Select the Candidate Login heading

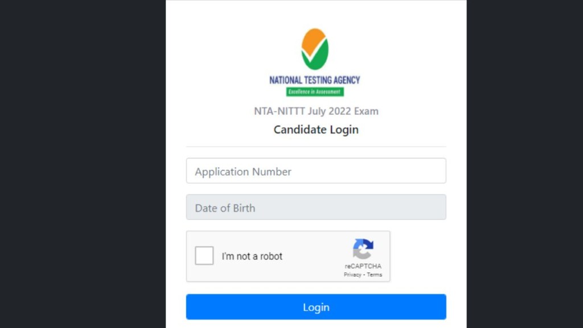point(316,130)
